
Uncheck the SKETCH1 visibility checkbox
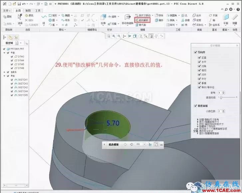(12, 80)
